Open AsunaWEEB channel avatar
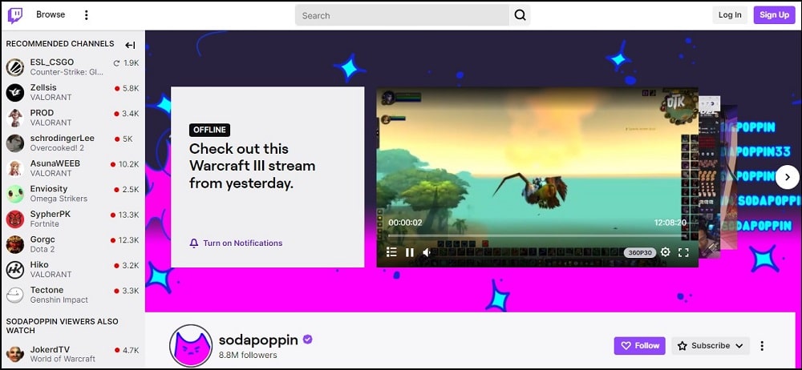802x370 pixels. pyautogui.click(x=15, y=169)
